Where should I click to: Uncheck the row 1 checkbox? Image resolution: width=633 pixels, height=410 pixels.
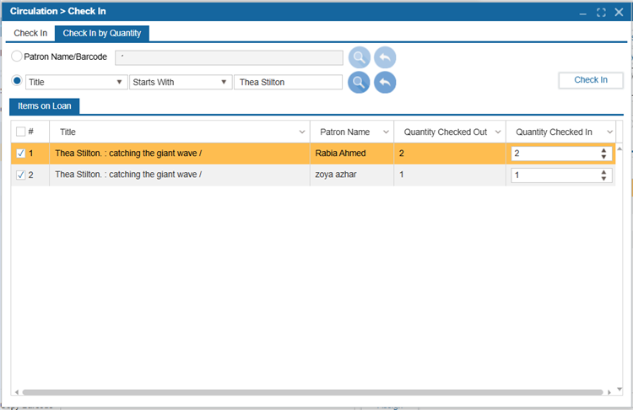tap(21, 154)
